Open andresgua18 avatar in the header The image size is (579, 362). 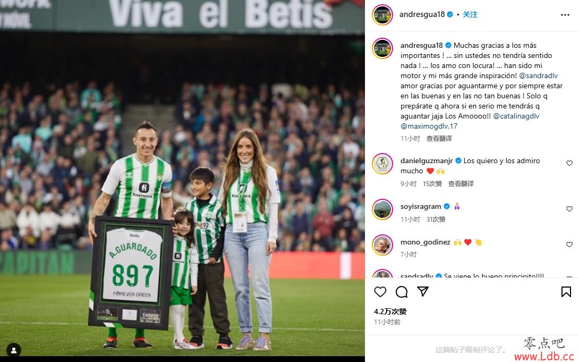[x=382, y=15]
